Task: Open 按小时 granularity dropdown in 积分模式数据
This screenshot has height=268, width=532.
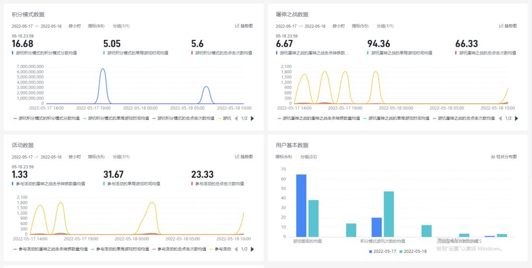Action: click(75, 26)
